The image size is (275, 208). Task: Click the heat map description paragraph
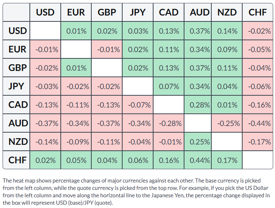click(x=136, y=192)
